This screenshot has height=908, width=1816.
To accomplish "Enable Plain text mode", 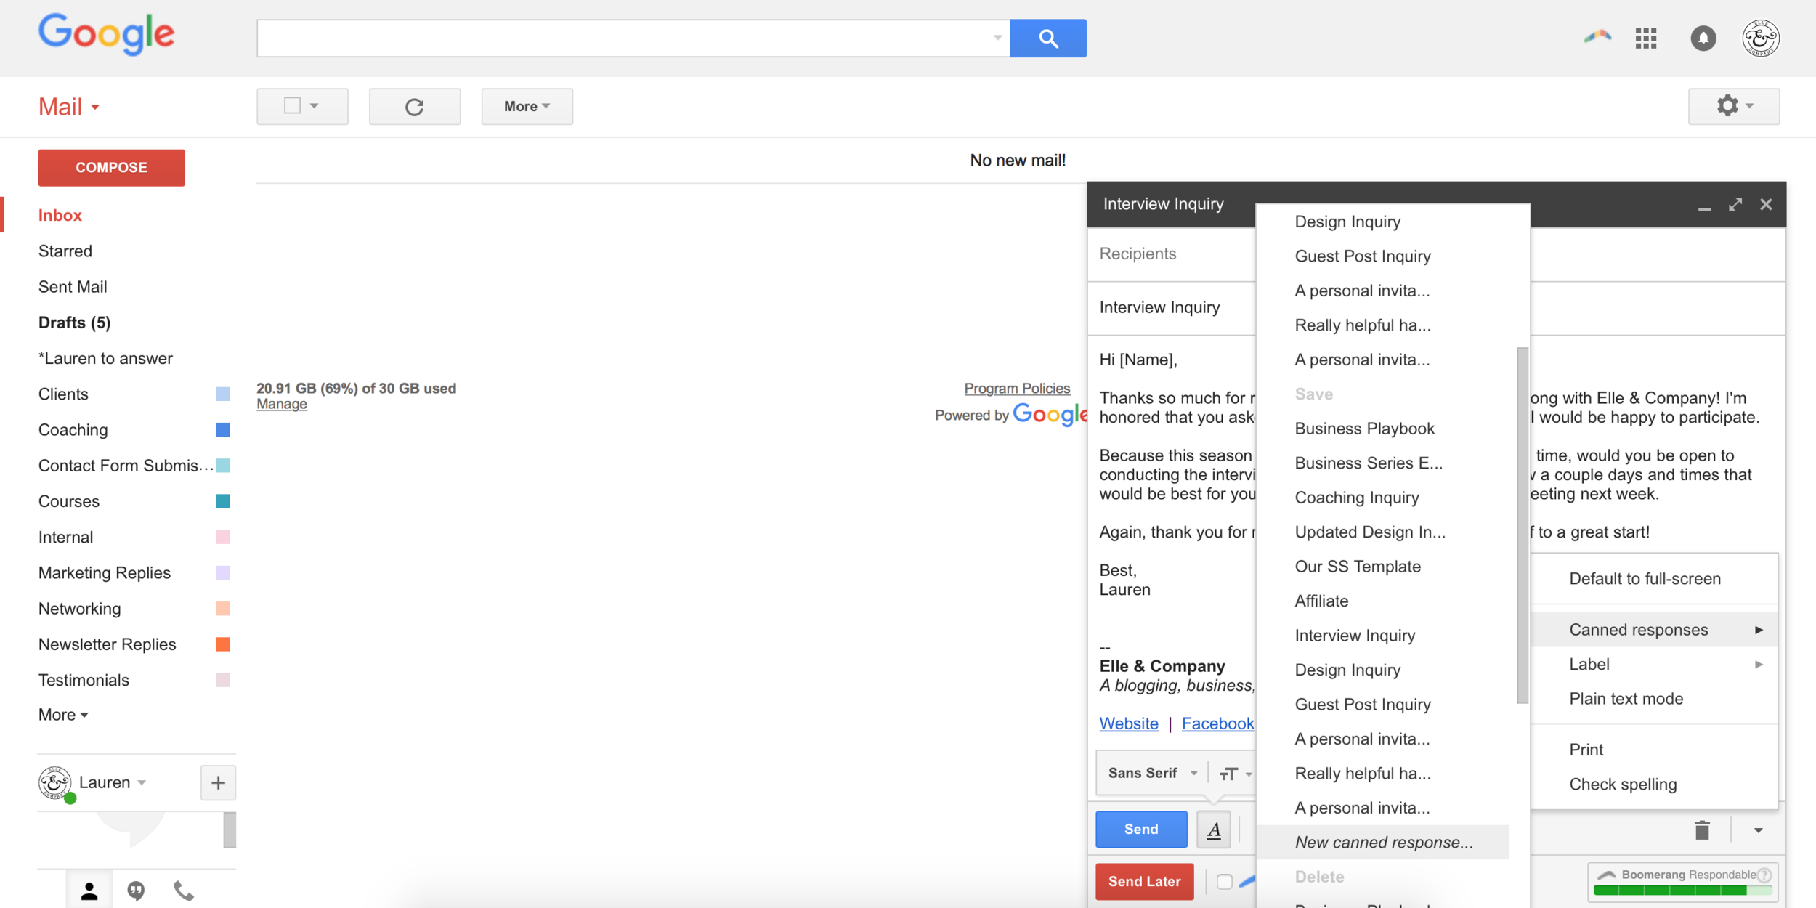I will 1626,698.
